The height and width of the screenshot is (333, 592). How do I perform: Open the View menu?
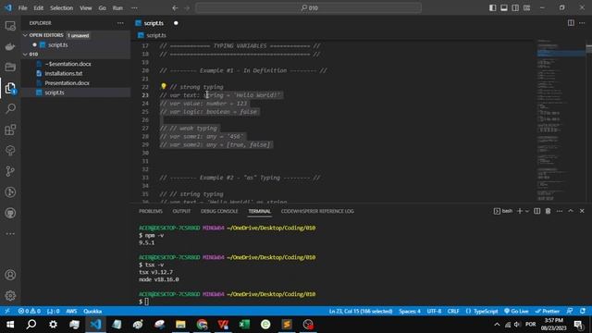coord(86,7)
